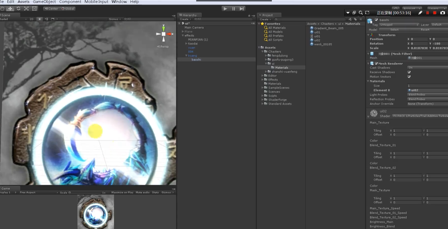The height and width of the screenshot is (229, 448).
Task: Click Project save search star icon
Action: click(x=361, y=19)
